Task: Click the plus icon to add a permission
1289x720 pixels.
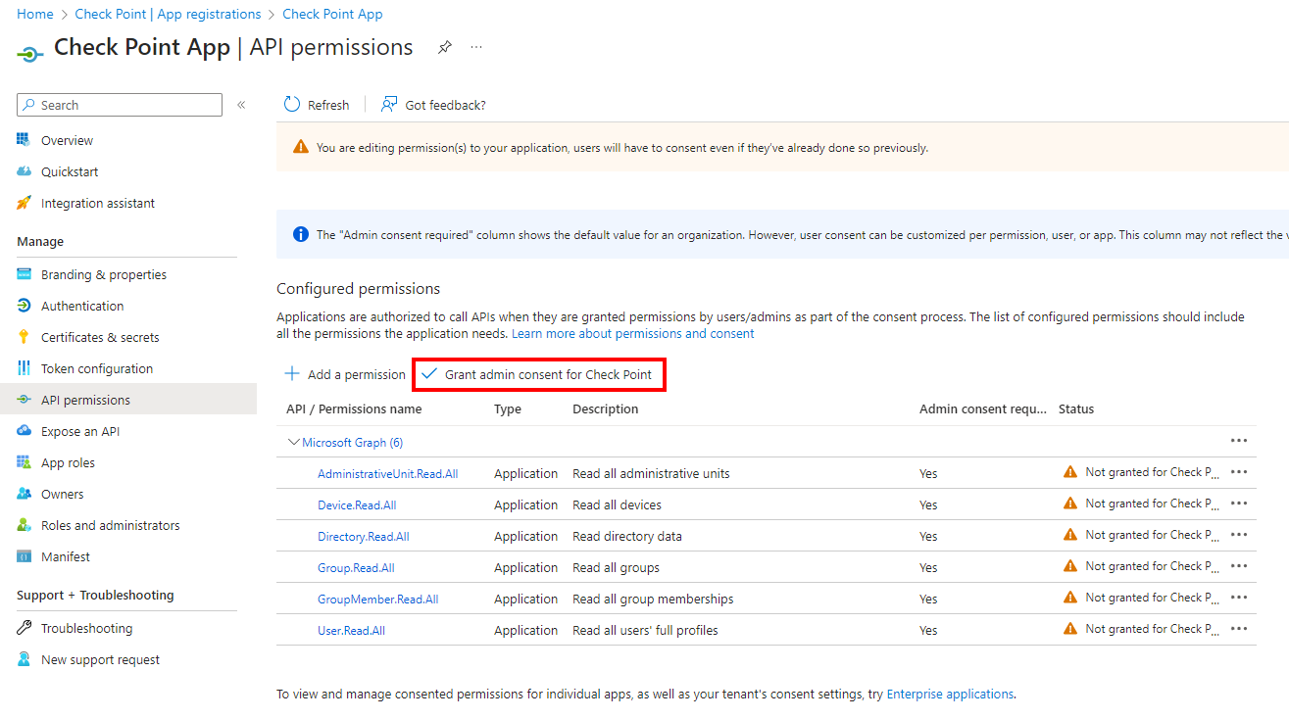Action: pos(292,374)
